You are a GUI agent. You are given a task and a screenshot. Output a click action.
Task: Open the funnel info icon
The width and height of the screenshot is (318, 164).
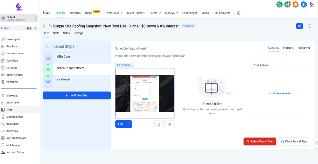tap(309, 26)
